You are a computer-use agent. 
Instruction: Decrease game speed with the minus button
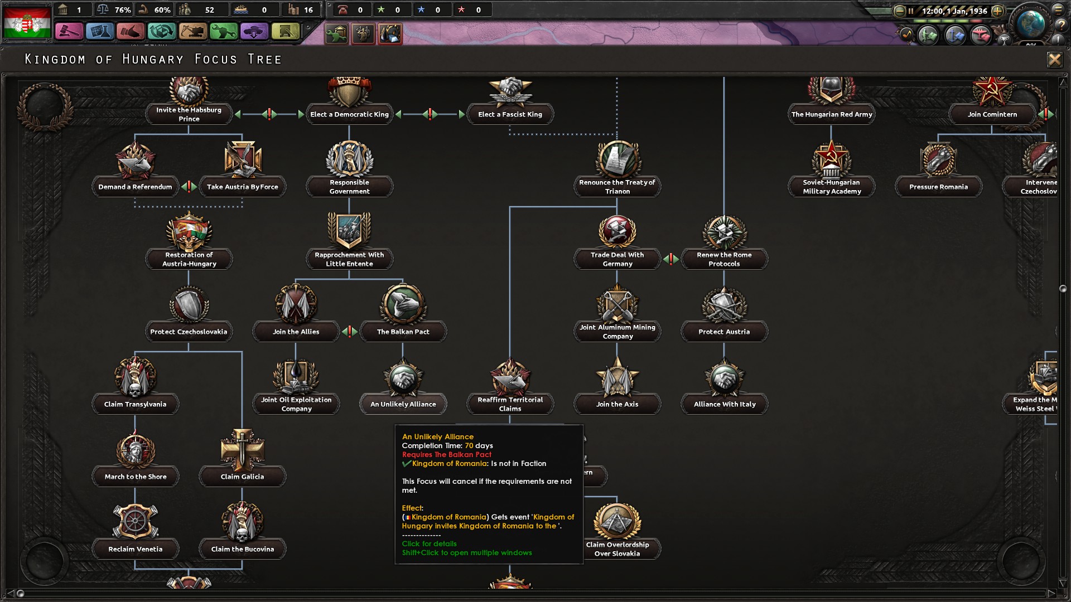coord(899,11)
